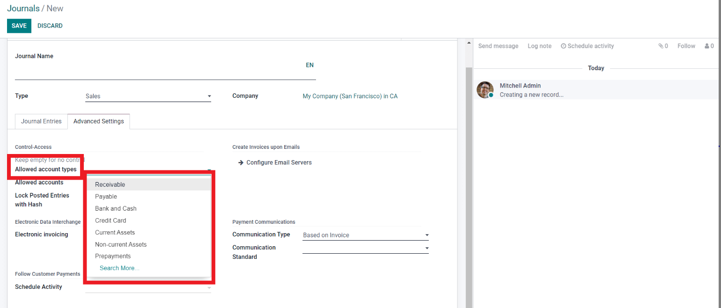Viewport: 721px width, 308px height.
Task: Expand the Communication Type dropdown
Action: pyautogui.click(x=365, y=235)
